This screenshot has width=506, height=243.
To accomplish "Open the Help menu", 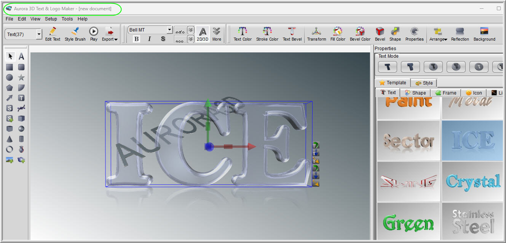I will point(83,19).
